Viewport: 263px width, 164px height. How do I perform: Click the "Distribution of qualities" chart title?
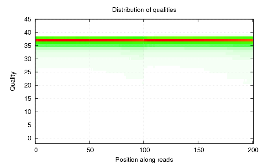(x=144, y=10)
